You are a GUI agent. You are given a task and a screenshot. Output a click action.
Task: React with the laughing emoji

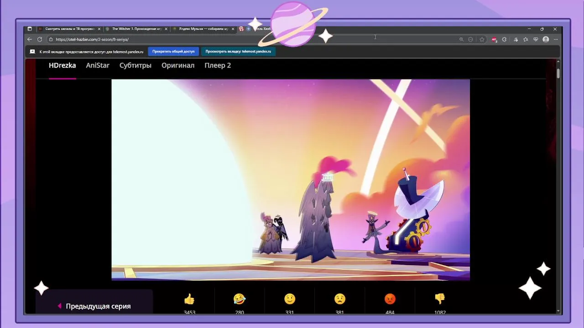coord(240,299)
